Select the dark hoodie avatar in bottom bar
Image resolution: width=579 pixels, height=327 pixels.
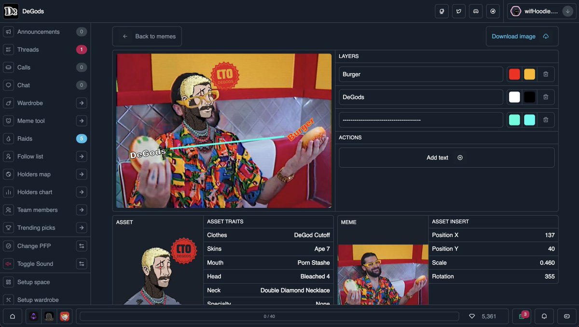click(x=49, y=316)
